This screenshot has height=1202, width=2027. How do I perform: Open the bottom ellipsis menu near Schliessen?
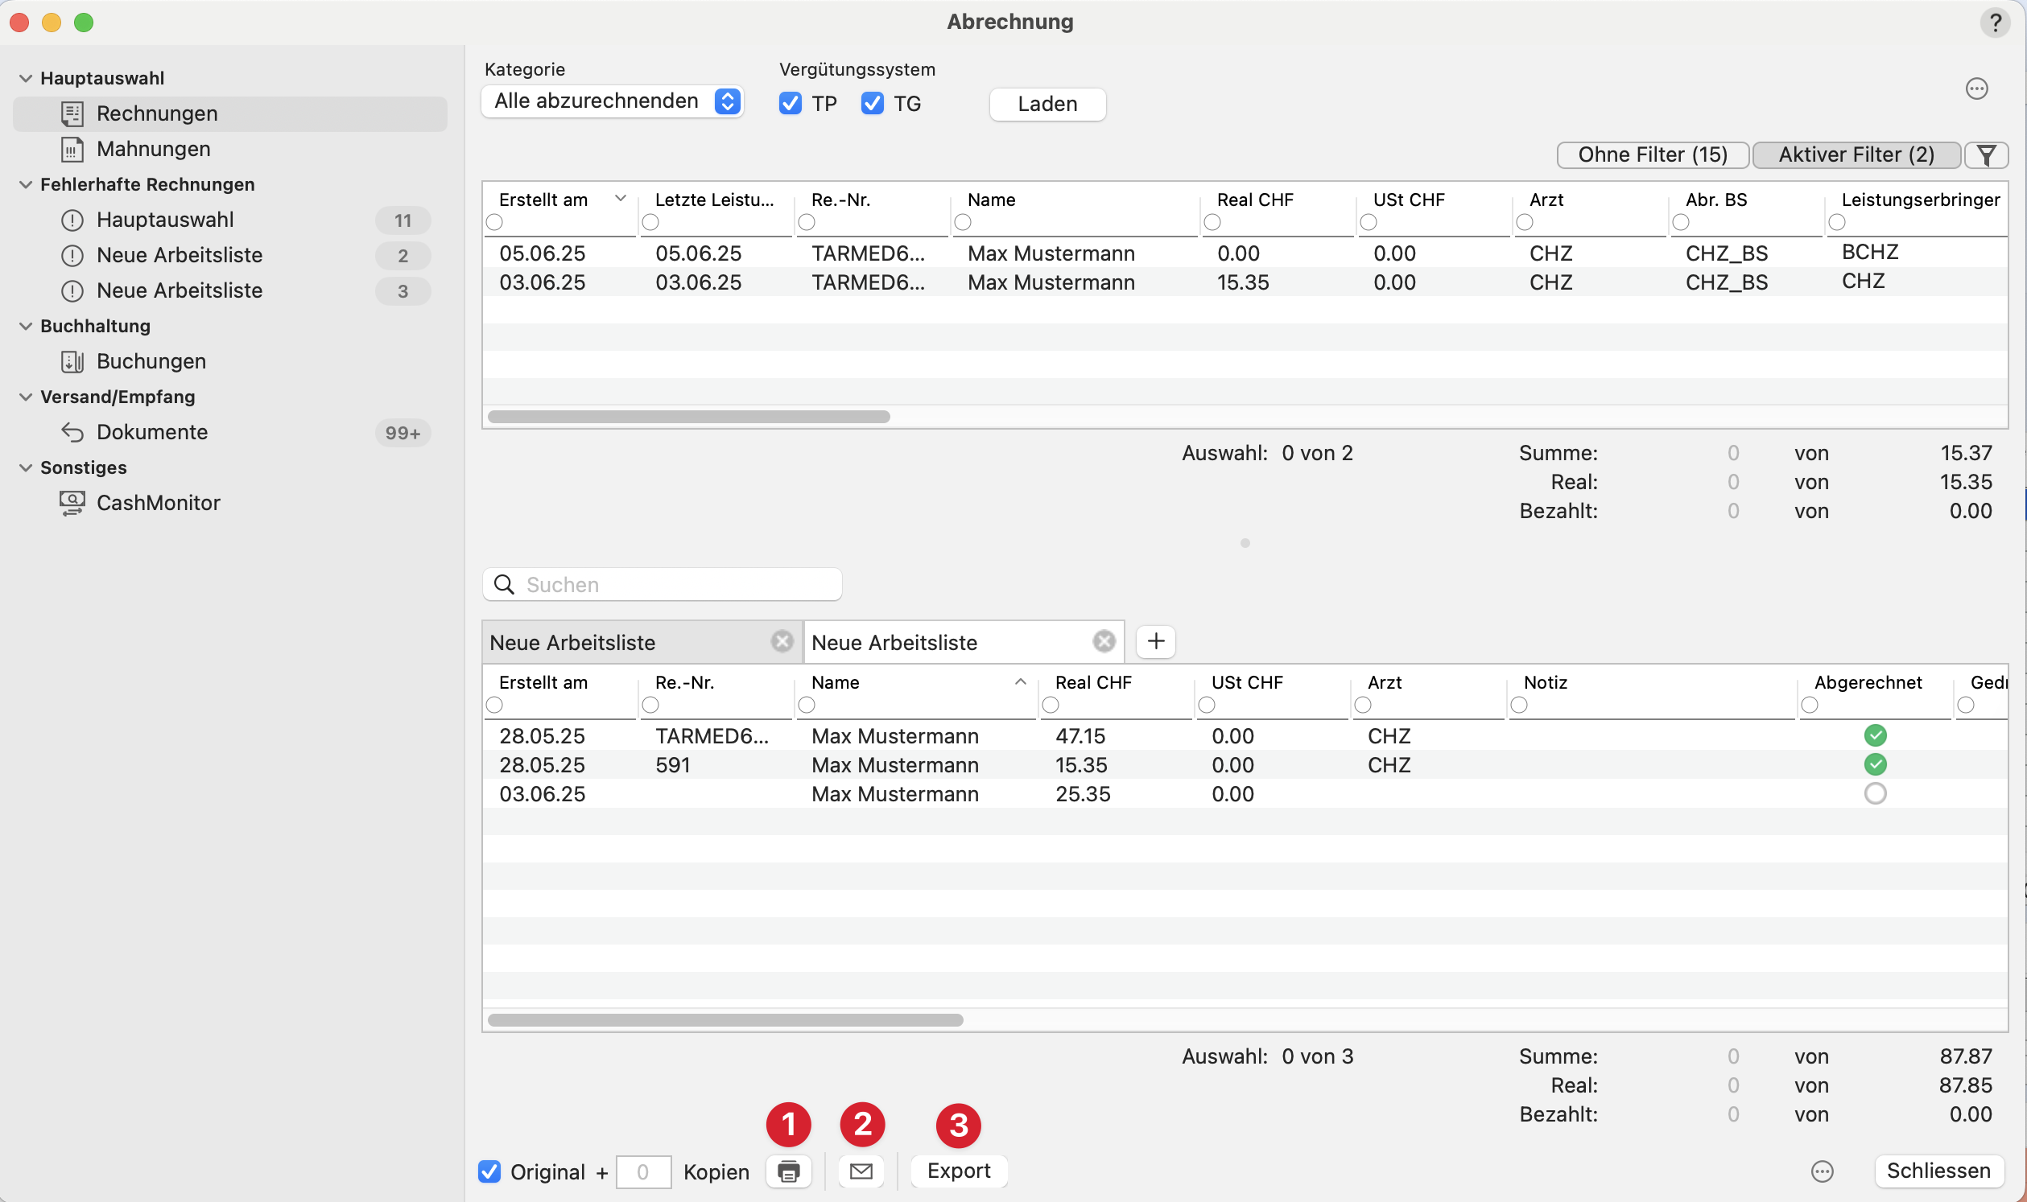pyautogui.click(x=1822, y=1171)
